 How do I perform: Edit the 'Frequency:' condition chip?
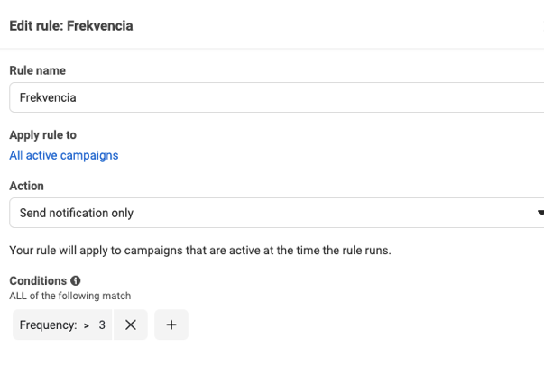point(46,325)
